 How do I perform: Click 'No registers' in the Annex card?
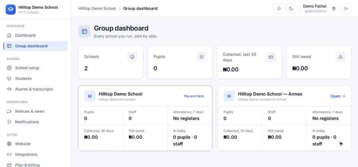325,119
